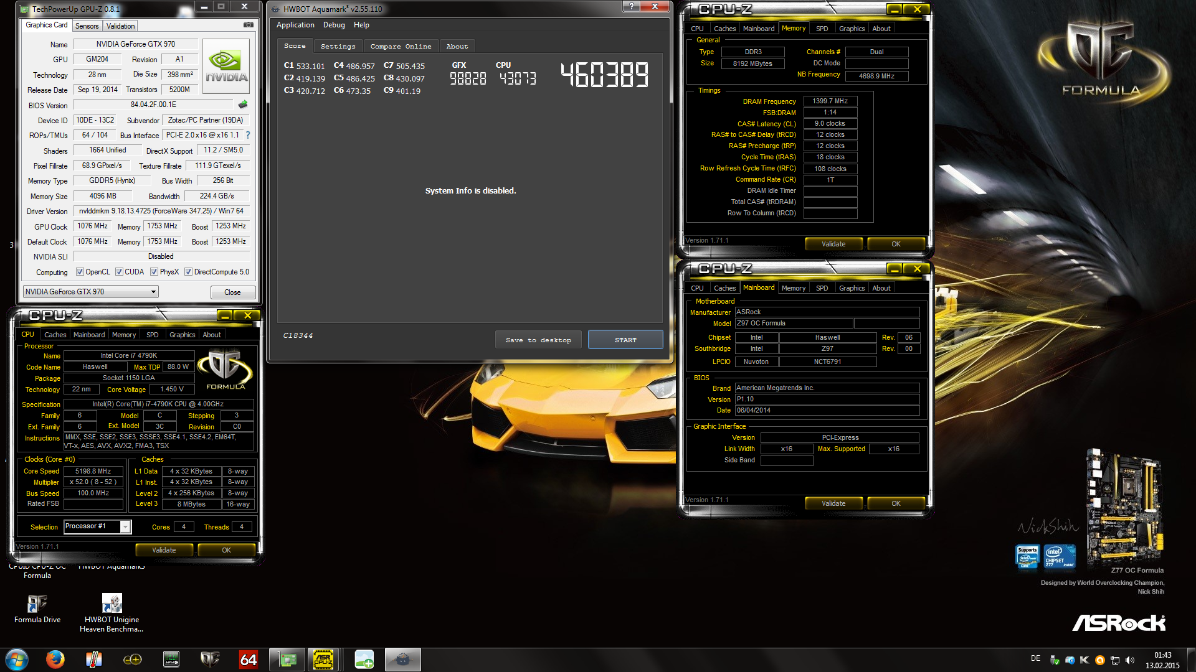The width and height of the screenshot is (1196, 672).
Task: Click Save to desktop in Aquamark
Action: point(538,340)
